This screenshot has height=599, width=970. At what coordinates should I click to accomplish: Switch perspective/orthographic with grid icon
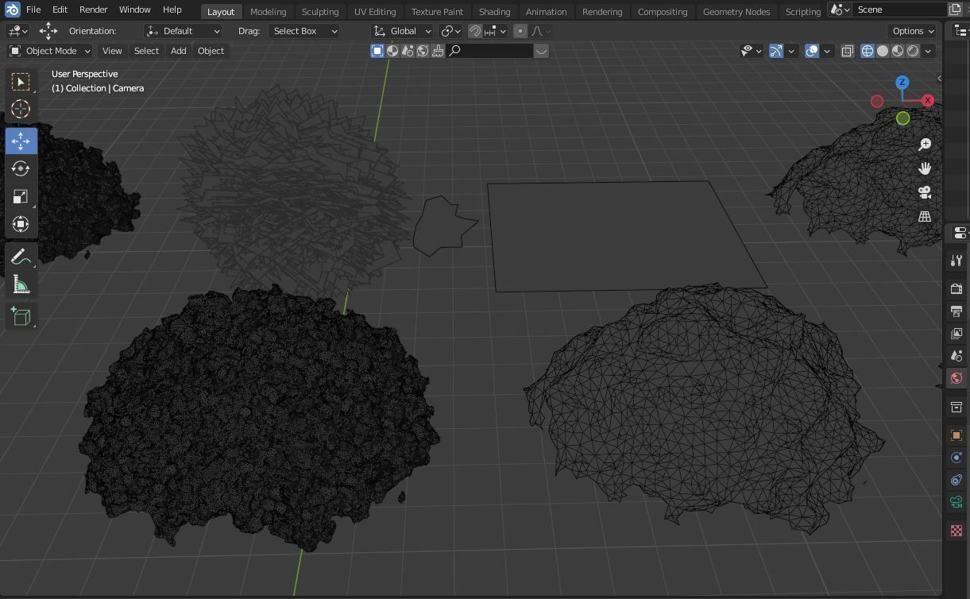[x=925, y=216]
